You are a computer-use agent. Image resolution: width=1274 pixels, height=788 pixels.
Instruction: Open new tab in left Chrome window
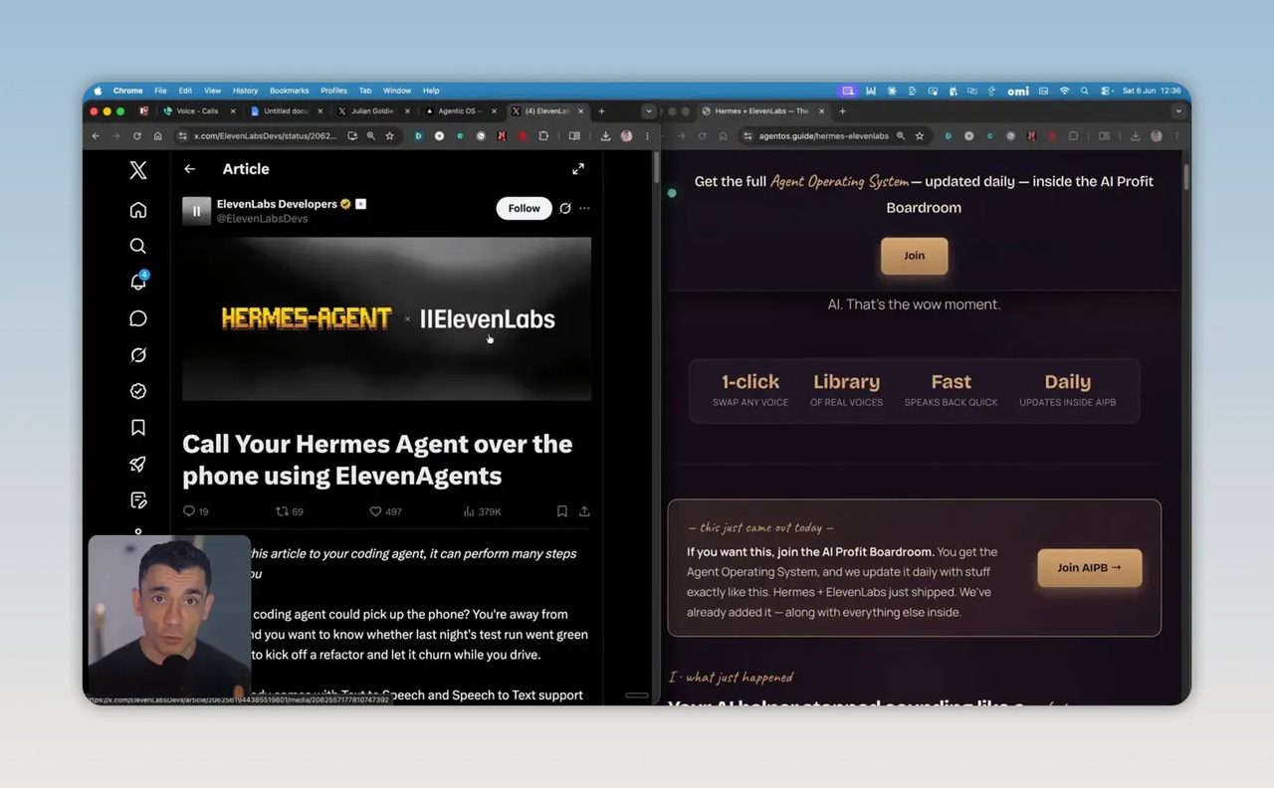point(601,111)
